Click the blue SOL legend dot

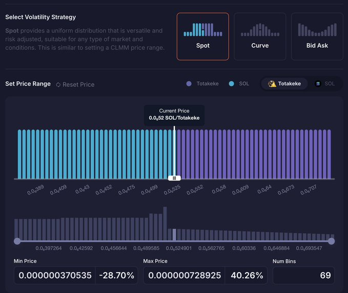(231, 84)
